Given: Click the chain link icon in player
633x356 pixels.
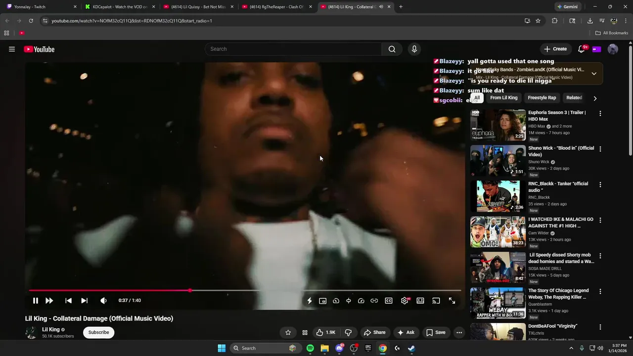Looking at the screenshot, I should pyautogui.click(x=374, y=301).
